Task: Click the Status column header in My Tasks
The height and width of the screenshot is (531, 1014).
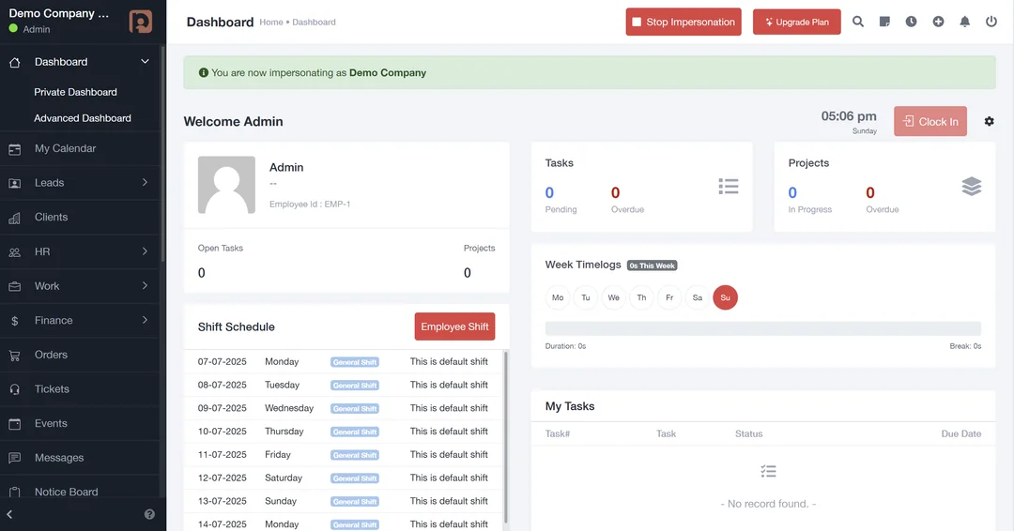Action: coord(749,434)
